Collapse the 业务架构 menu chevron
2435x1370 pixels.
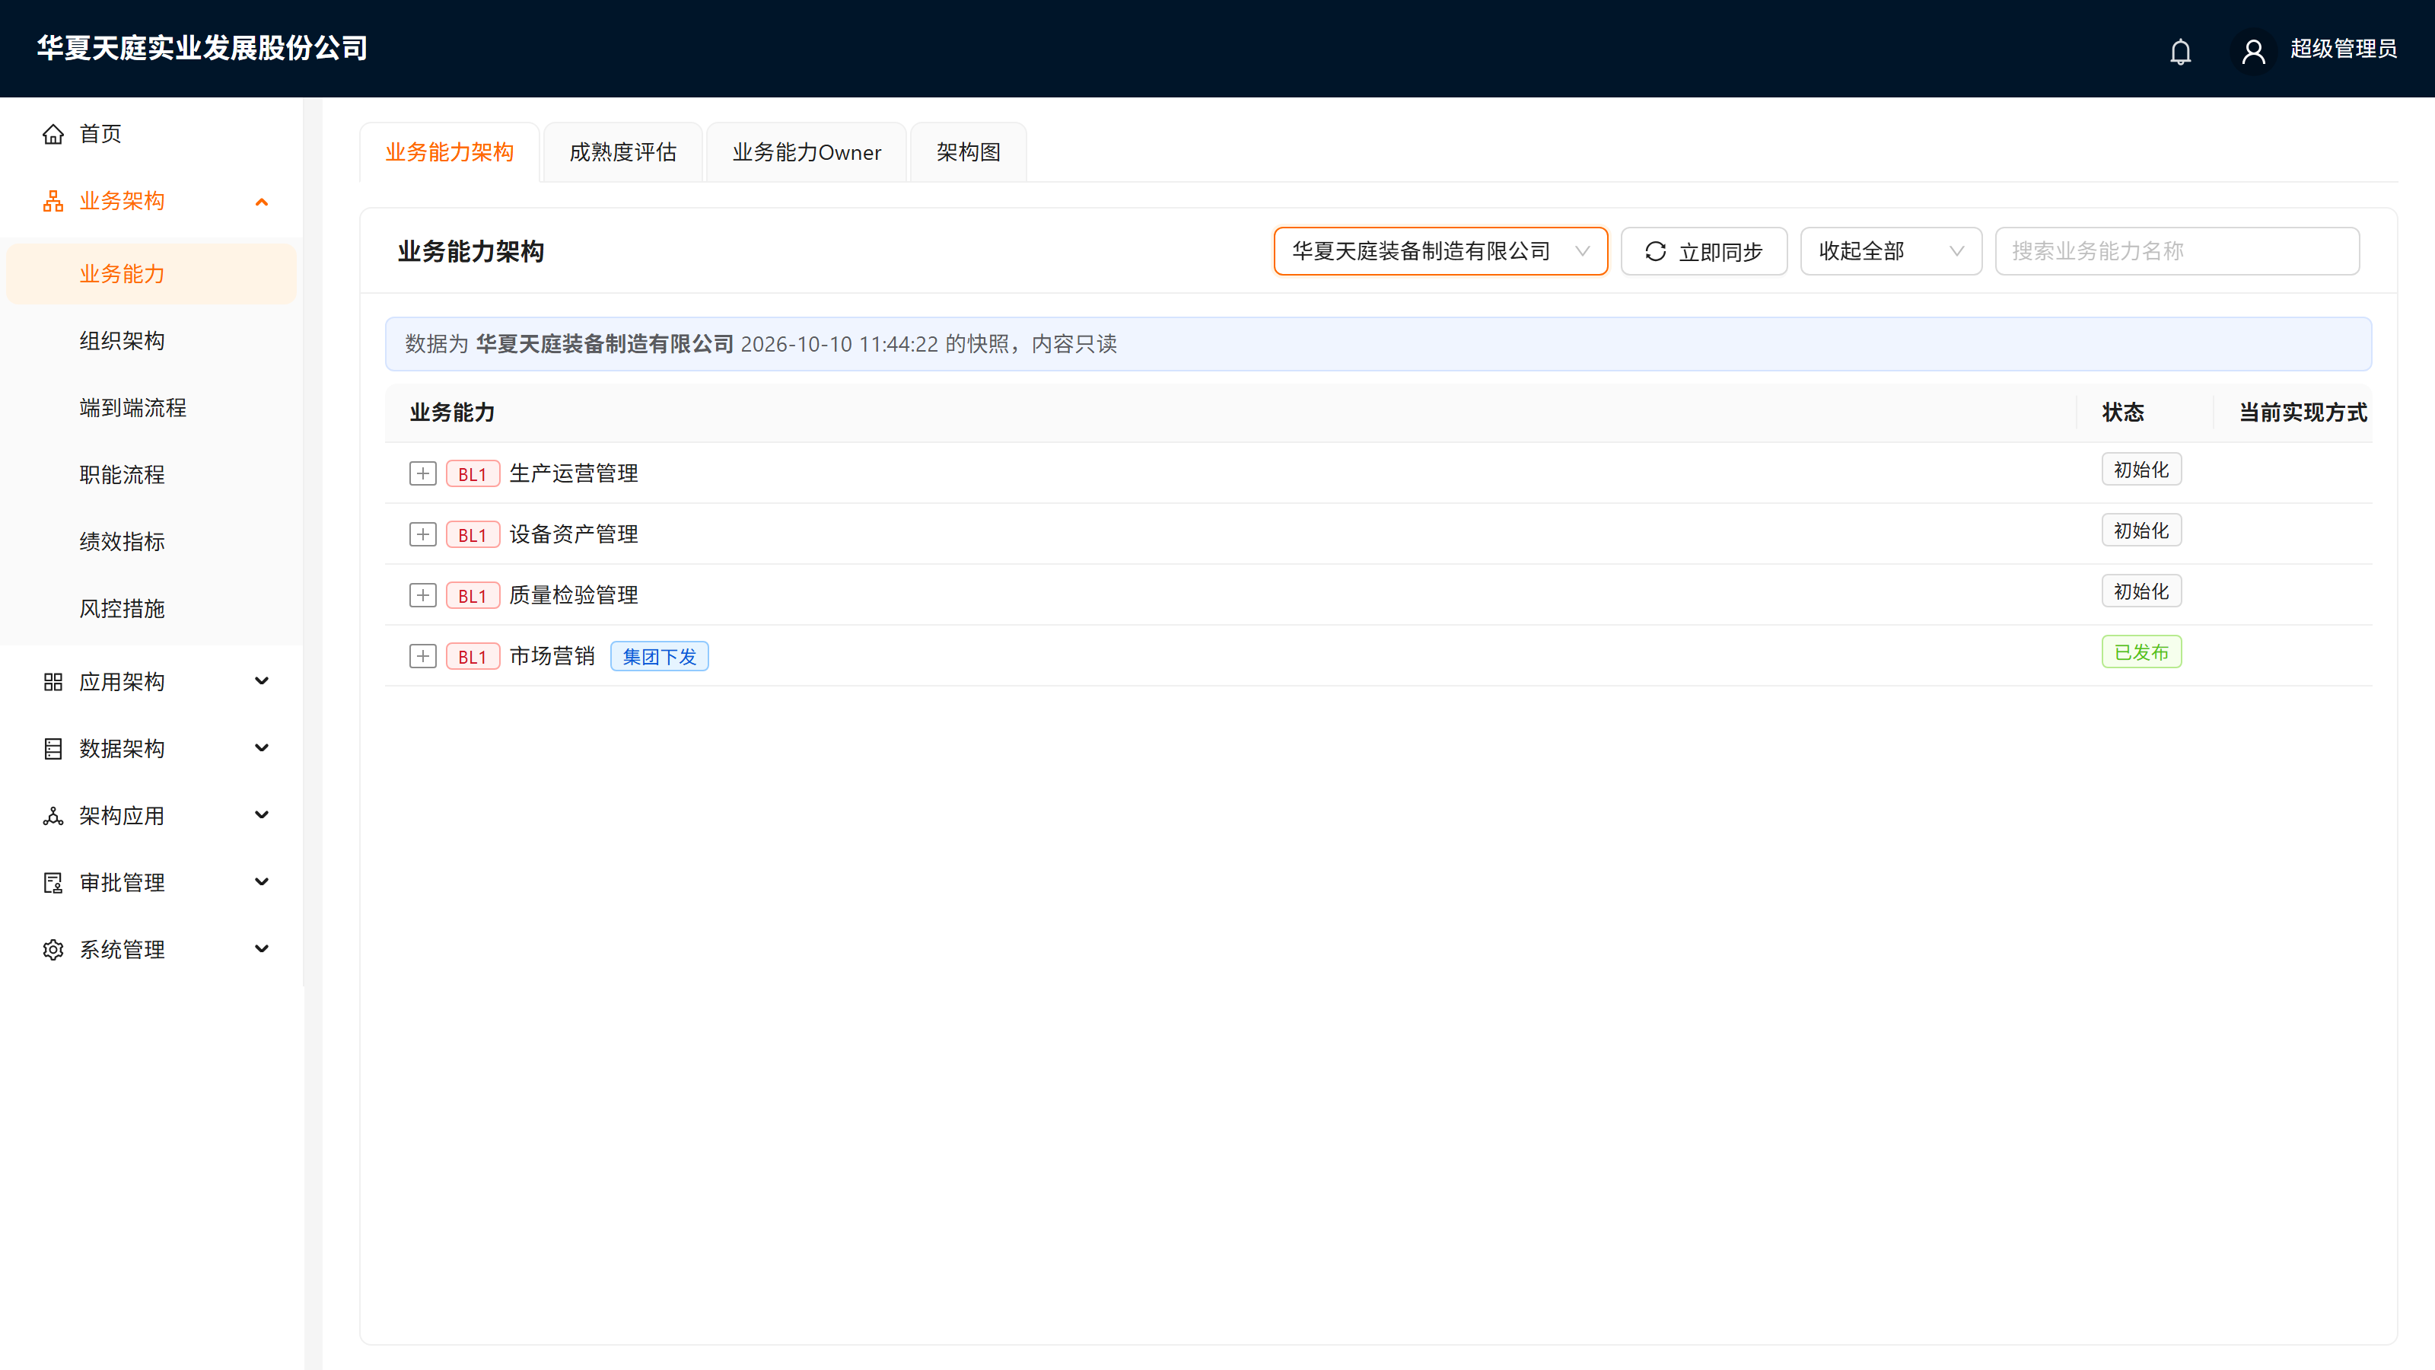click(262, 202)
